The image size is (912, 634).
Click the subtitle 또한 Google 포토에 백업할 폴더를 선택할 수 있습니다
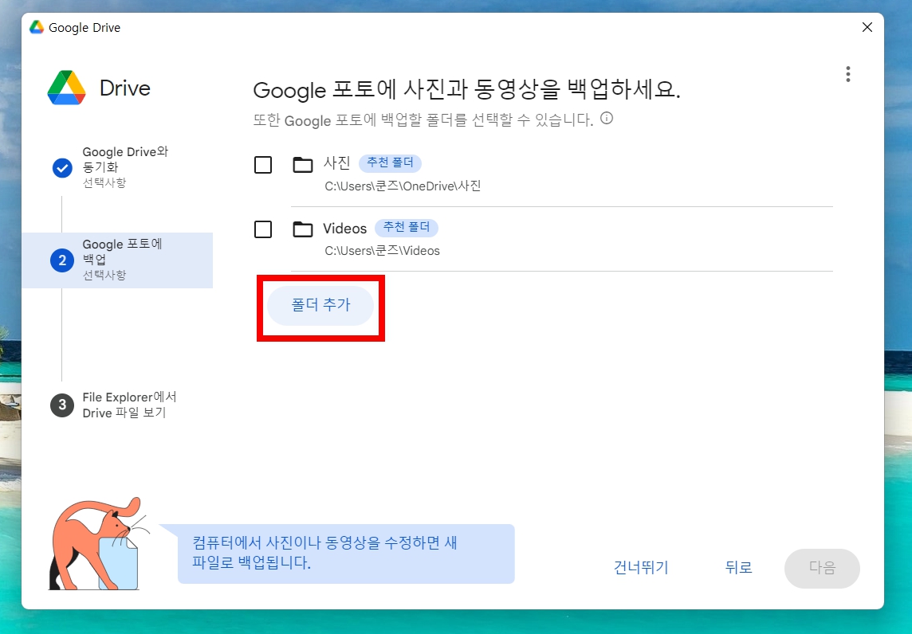(x=423, y=120)
